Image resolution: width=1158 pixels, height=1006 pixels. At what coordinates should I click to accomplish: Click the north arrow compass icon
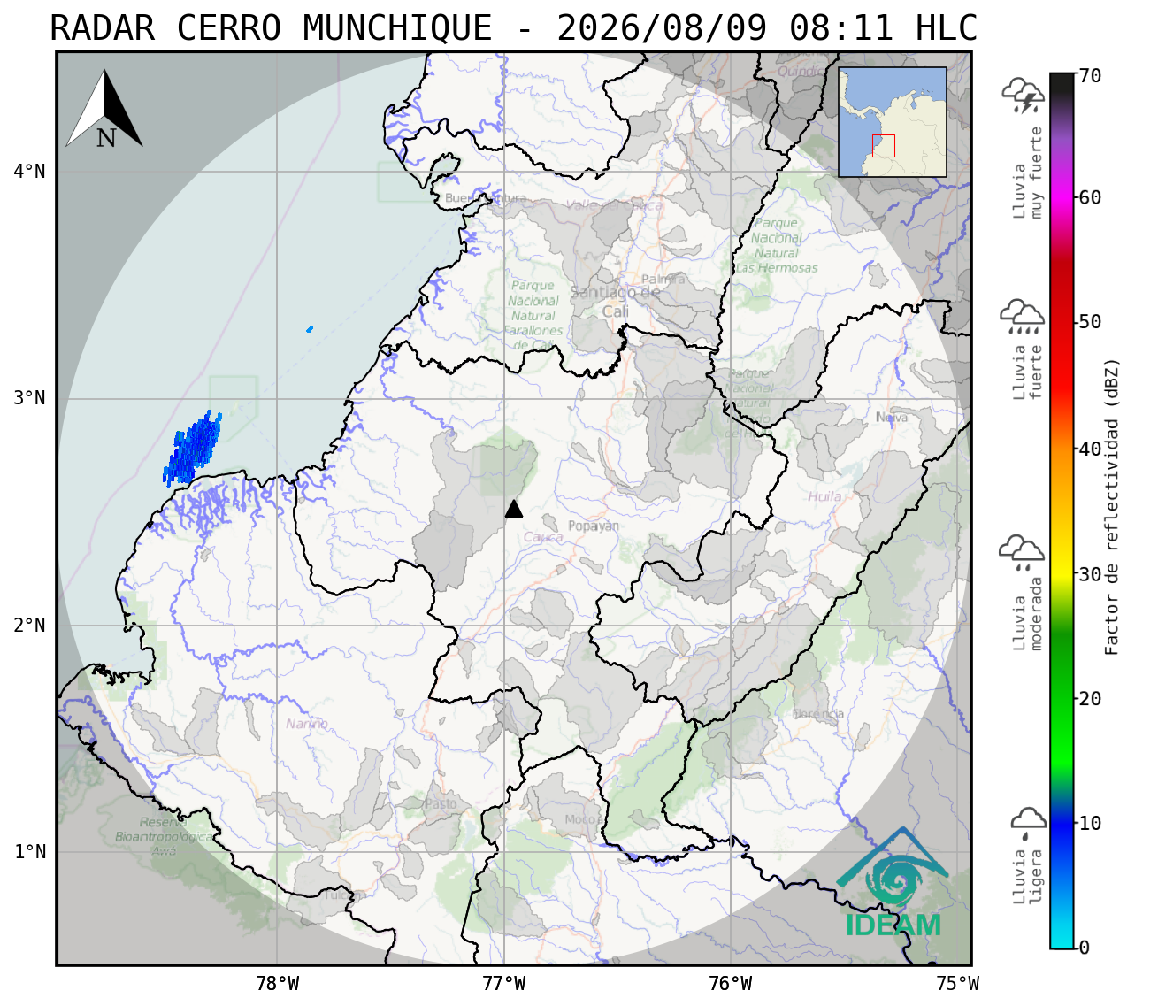click(104, 109)
